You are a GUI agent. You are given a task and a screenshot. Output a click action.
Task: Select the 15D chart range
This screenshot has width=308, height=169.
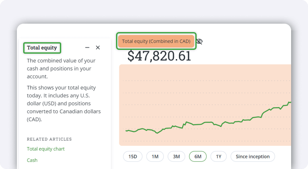click(x=133, y=156)
